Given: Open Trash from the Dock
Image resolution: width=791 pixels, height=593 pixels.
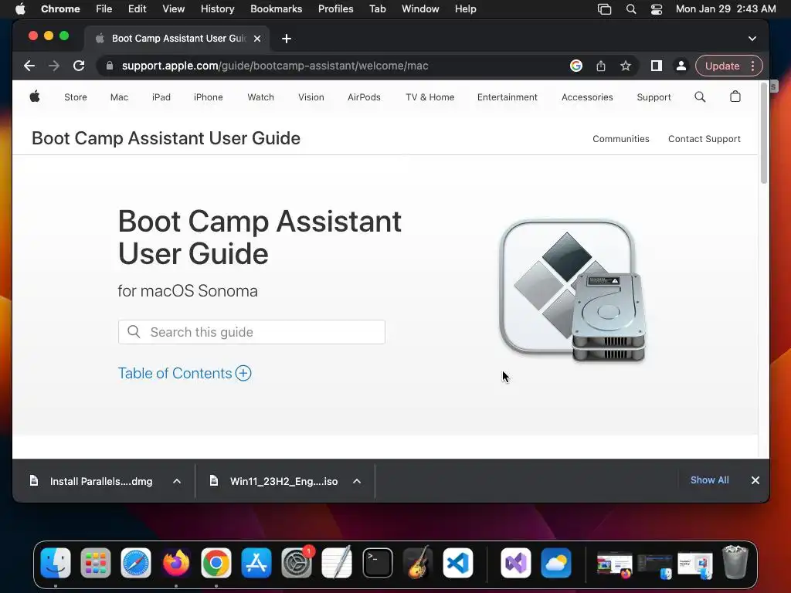Looking at the screenshot, I should pyautogui.click(x=735, y=563).
